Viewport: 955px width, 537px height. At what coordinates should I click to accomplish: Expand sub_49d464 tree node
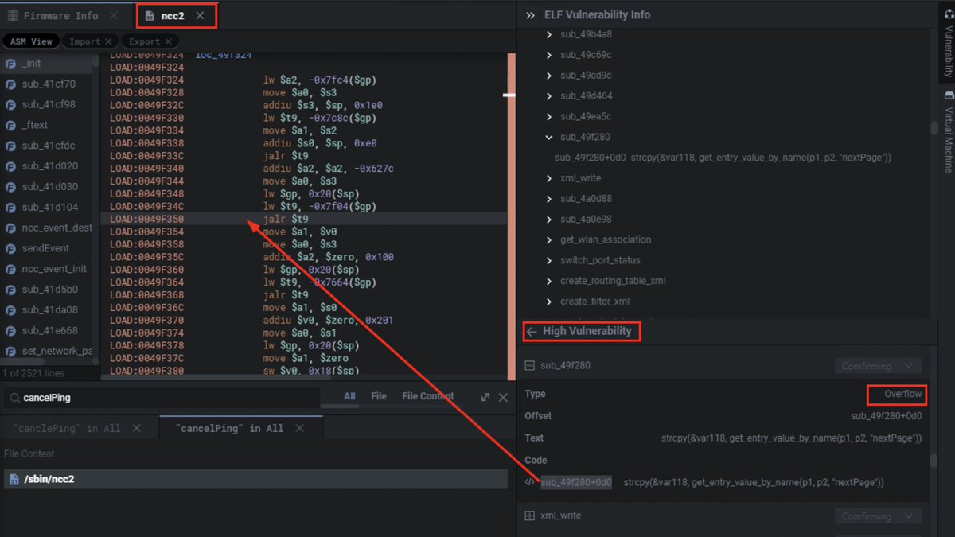click(549, 96)
